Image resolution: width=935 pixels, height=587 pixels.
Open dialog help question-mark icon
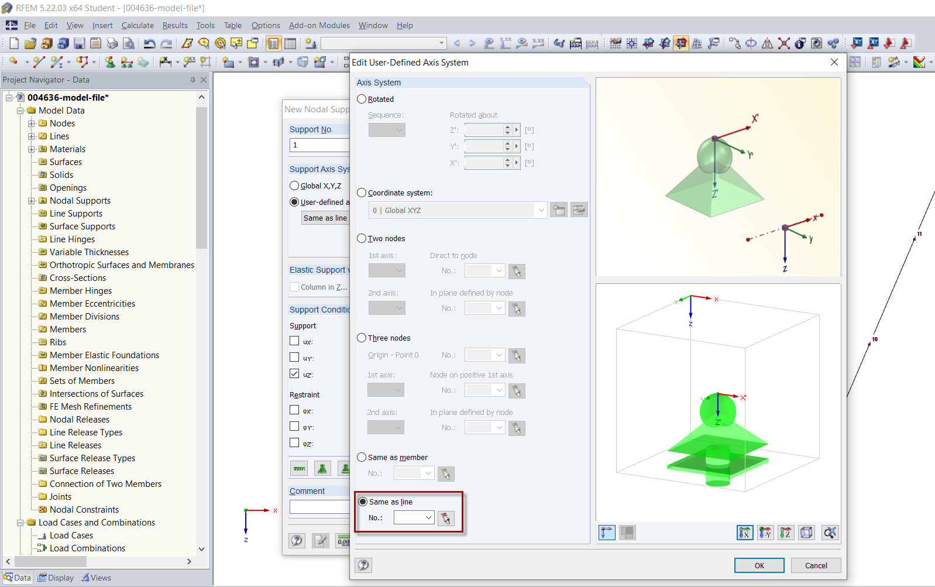363,565
